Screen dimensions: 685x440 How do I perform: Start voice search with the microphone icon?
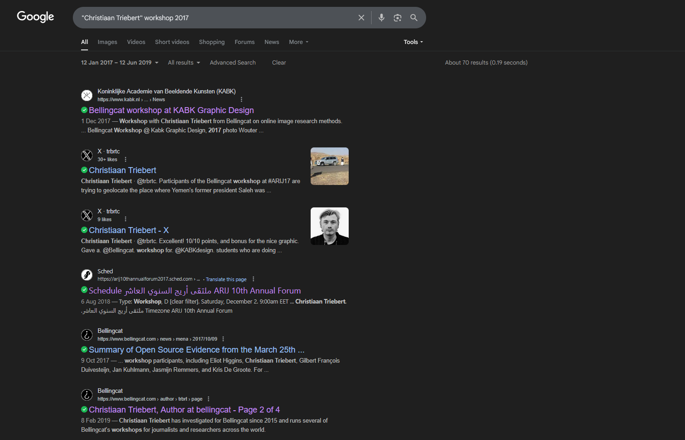(381, 17)
